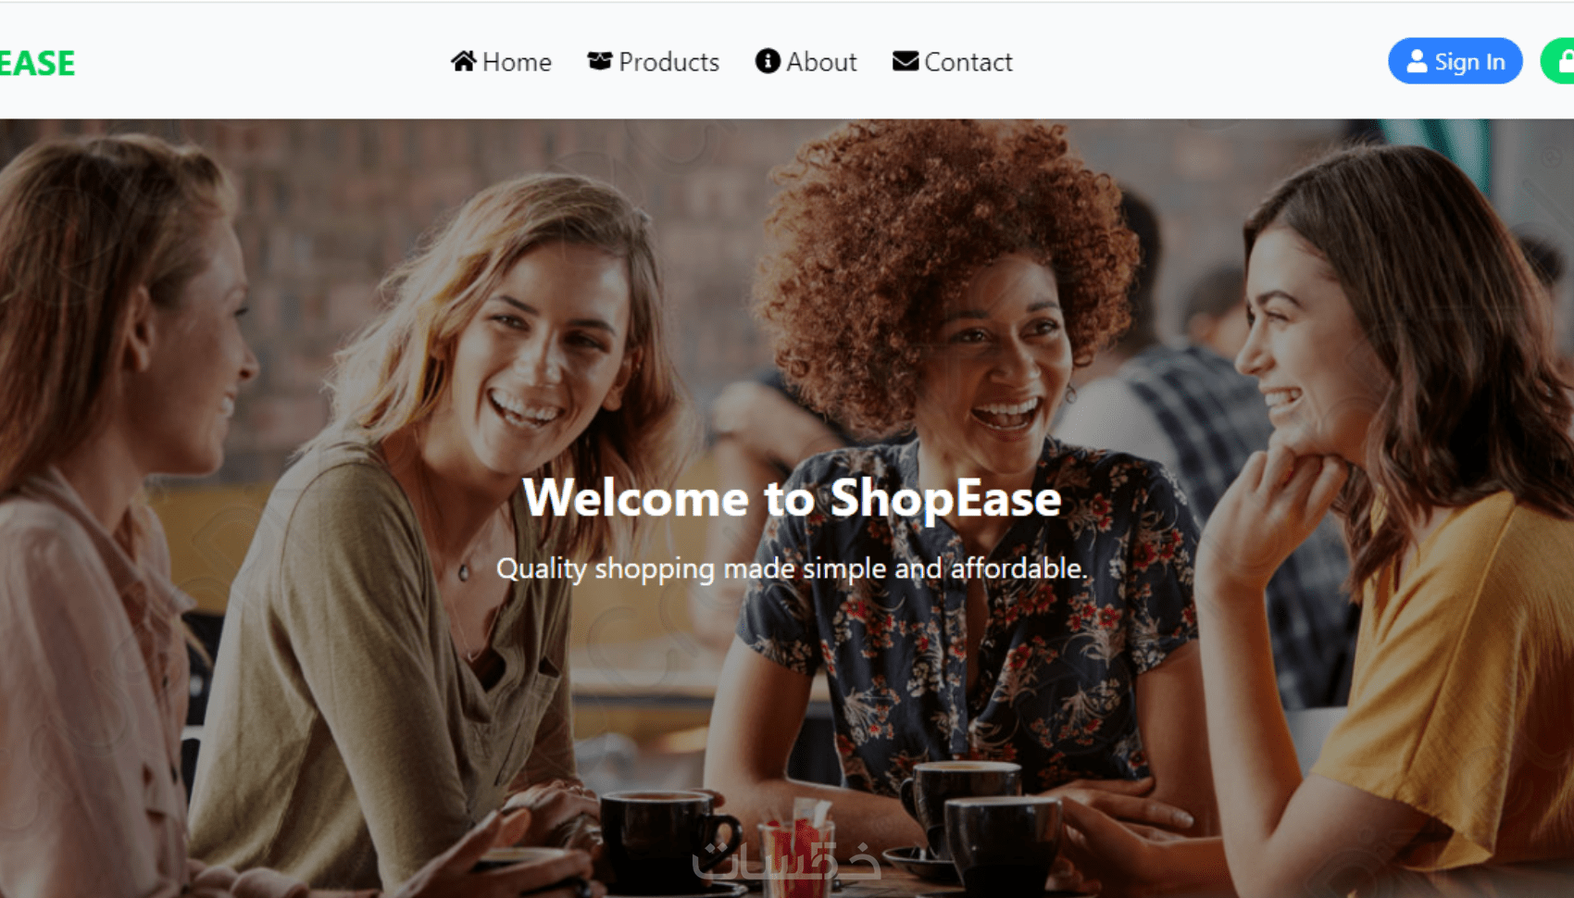Click the house icon beside Home
1574x898 pixels.
coord(464,61)
